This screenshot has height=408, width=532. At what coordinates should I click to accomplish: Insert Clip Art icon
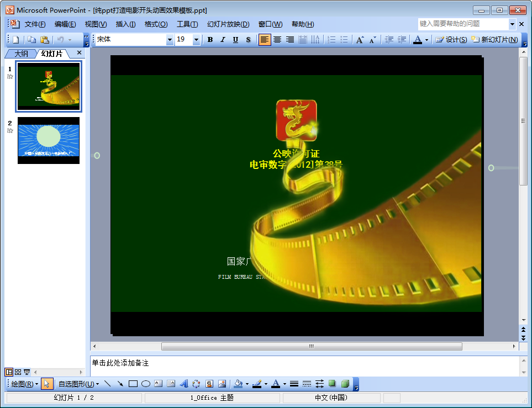209,384
